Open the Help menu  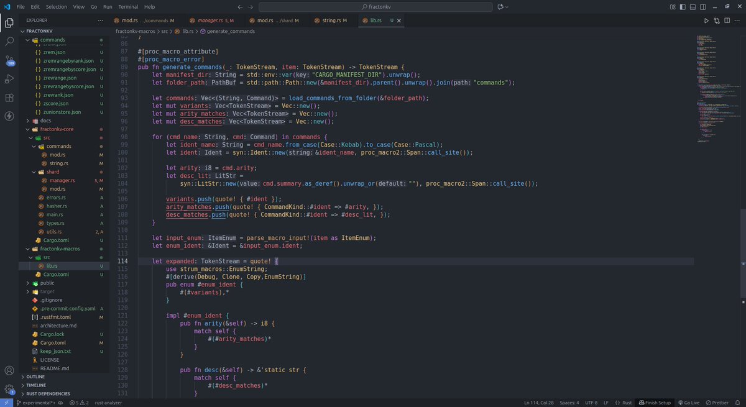pos(149,6)
